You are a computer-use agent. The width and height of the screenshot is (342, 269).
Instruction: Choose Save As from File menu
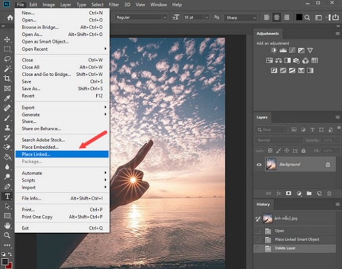pos(62,89)
